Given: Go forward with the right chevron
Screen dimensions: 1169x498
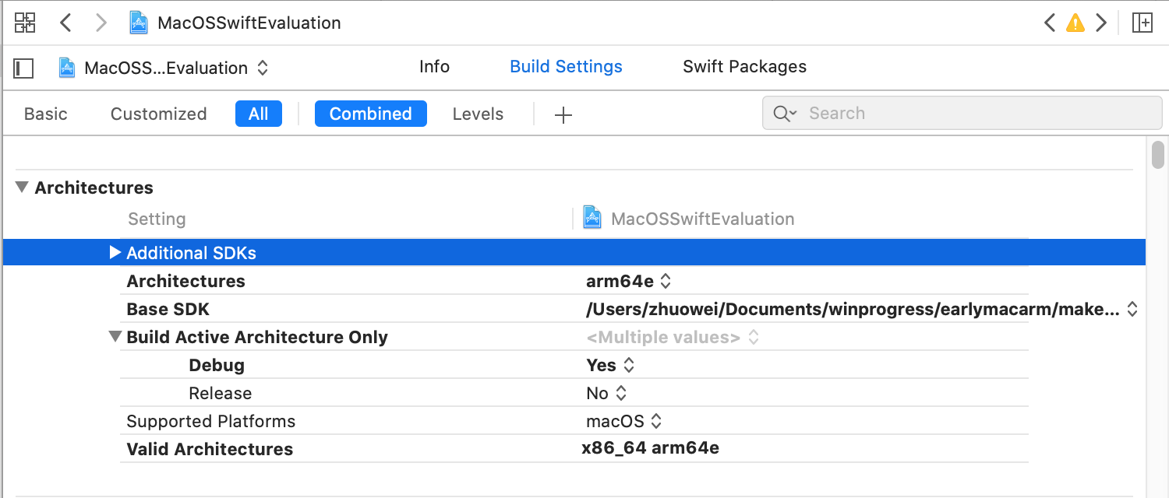Looking at the screenshot, I should 101,23.
